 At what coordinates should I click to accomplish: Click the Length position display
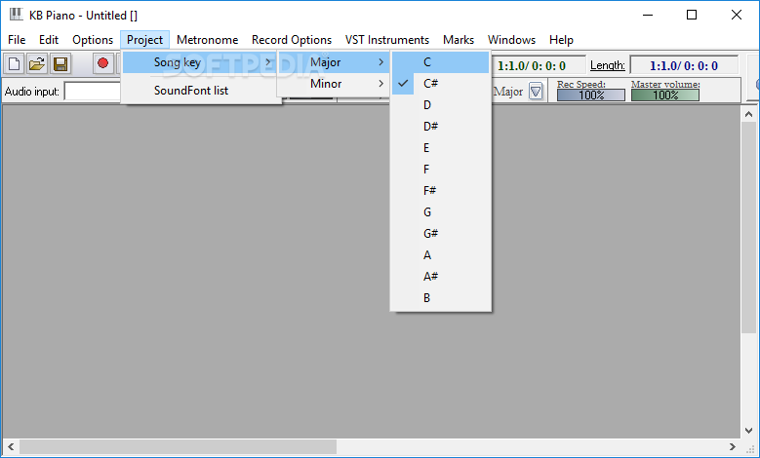click(684, 65)
